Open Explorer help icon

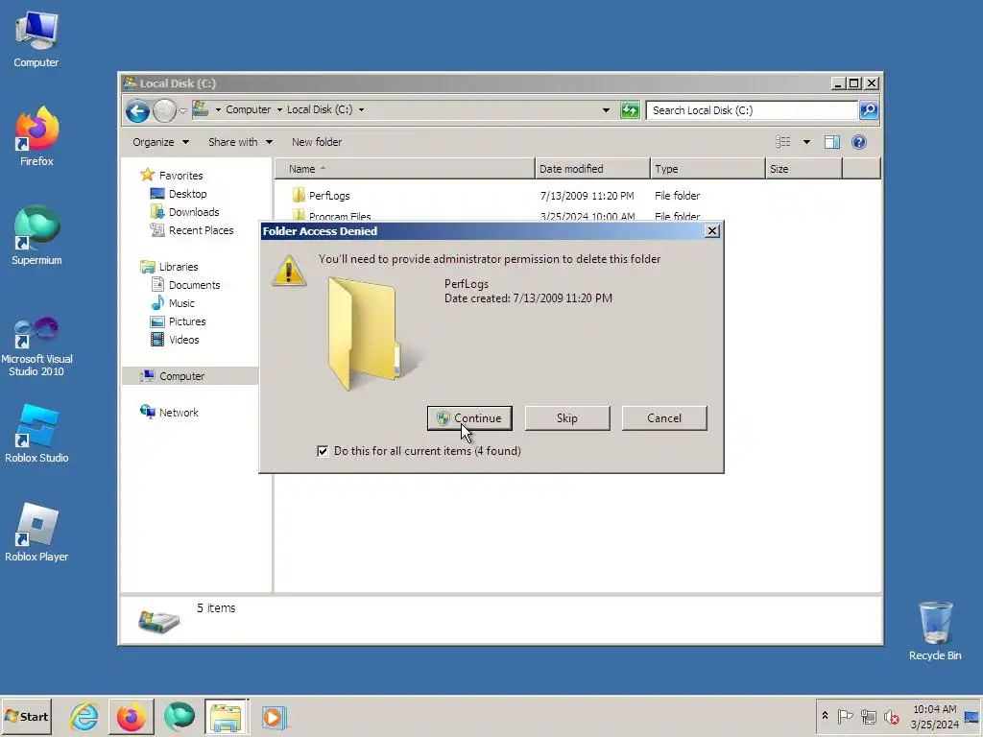pos(859,142)
